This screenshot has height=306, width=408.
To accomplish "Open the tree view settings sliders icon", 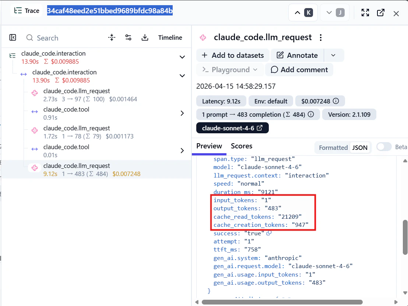I will pyautogui.click(x=128, y=38).
